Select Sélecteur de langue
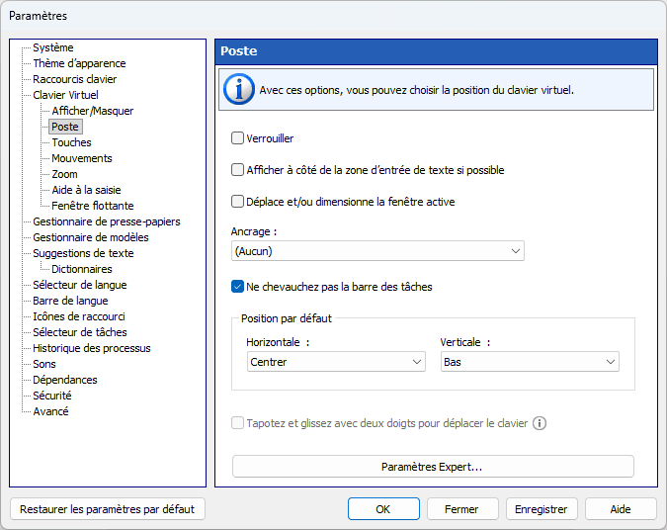Viewport: 667px width, 530px height. click(80, 285)
